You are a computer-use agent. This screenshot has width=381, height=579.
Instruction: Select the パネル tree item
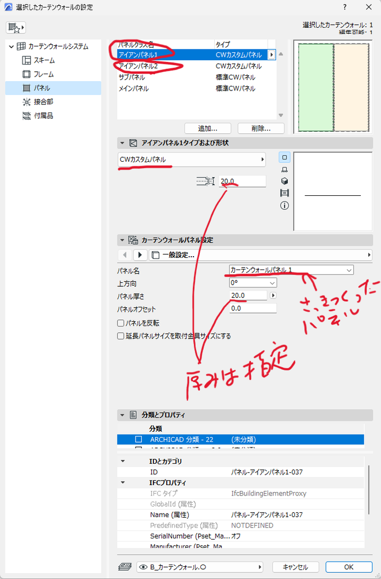[x=53, y=88]
